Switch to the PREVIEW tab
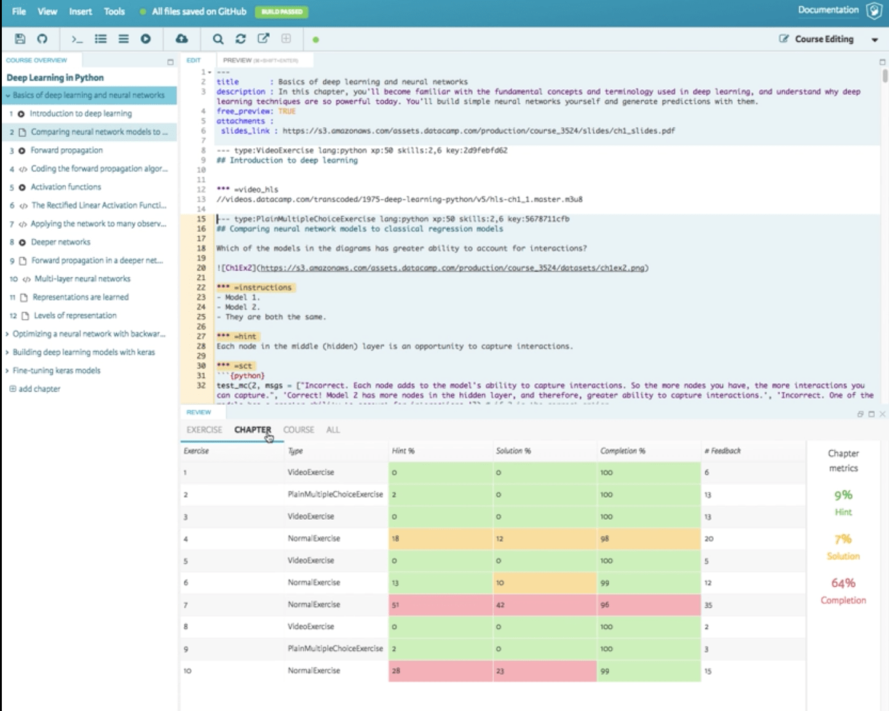The width and height of the screenshot is (889, 711). click(261, 60)
